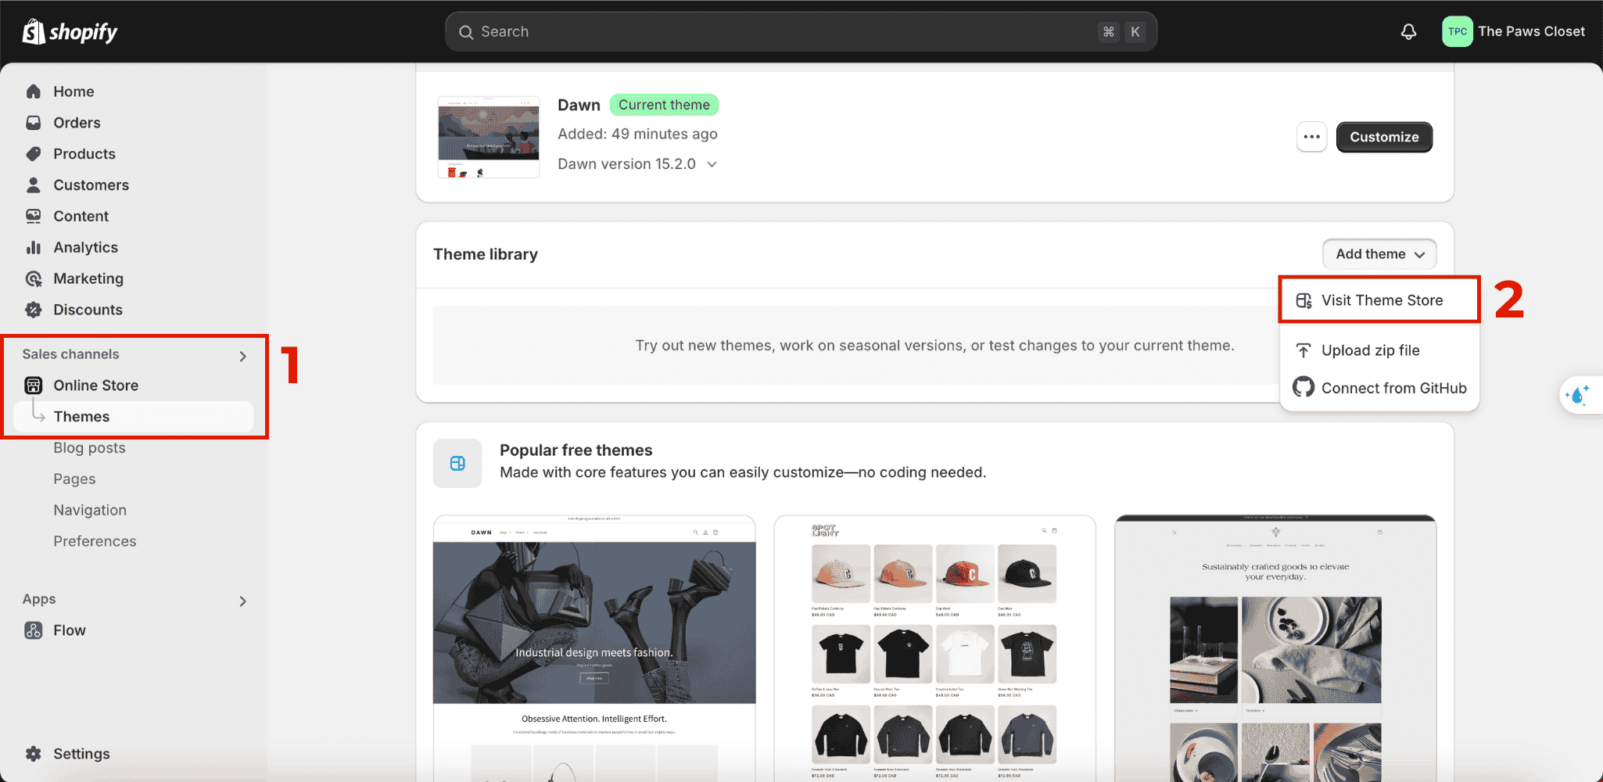Click the Orders inbox icon
This screenshot has width=1603, height=782.
[34, 123]
